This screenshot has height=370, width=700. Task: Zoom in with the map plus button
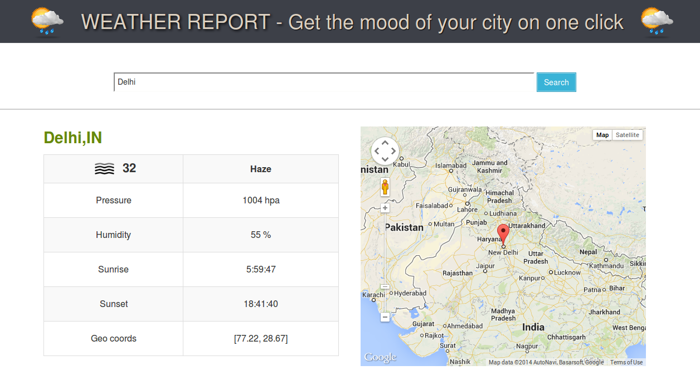tap(385, 208)
